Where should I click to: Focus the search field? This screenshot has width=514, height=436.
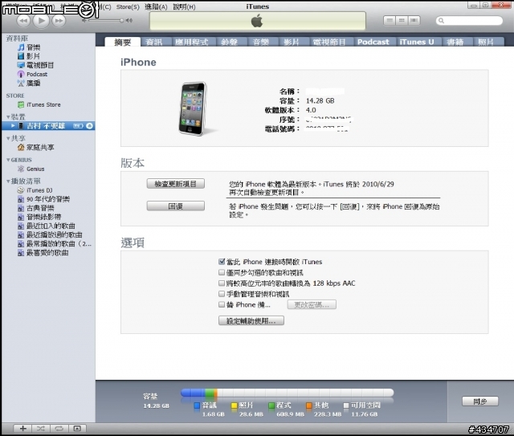pyautogui.click(x=469, y=21)
